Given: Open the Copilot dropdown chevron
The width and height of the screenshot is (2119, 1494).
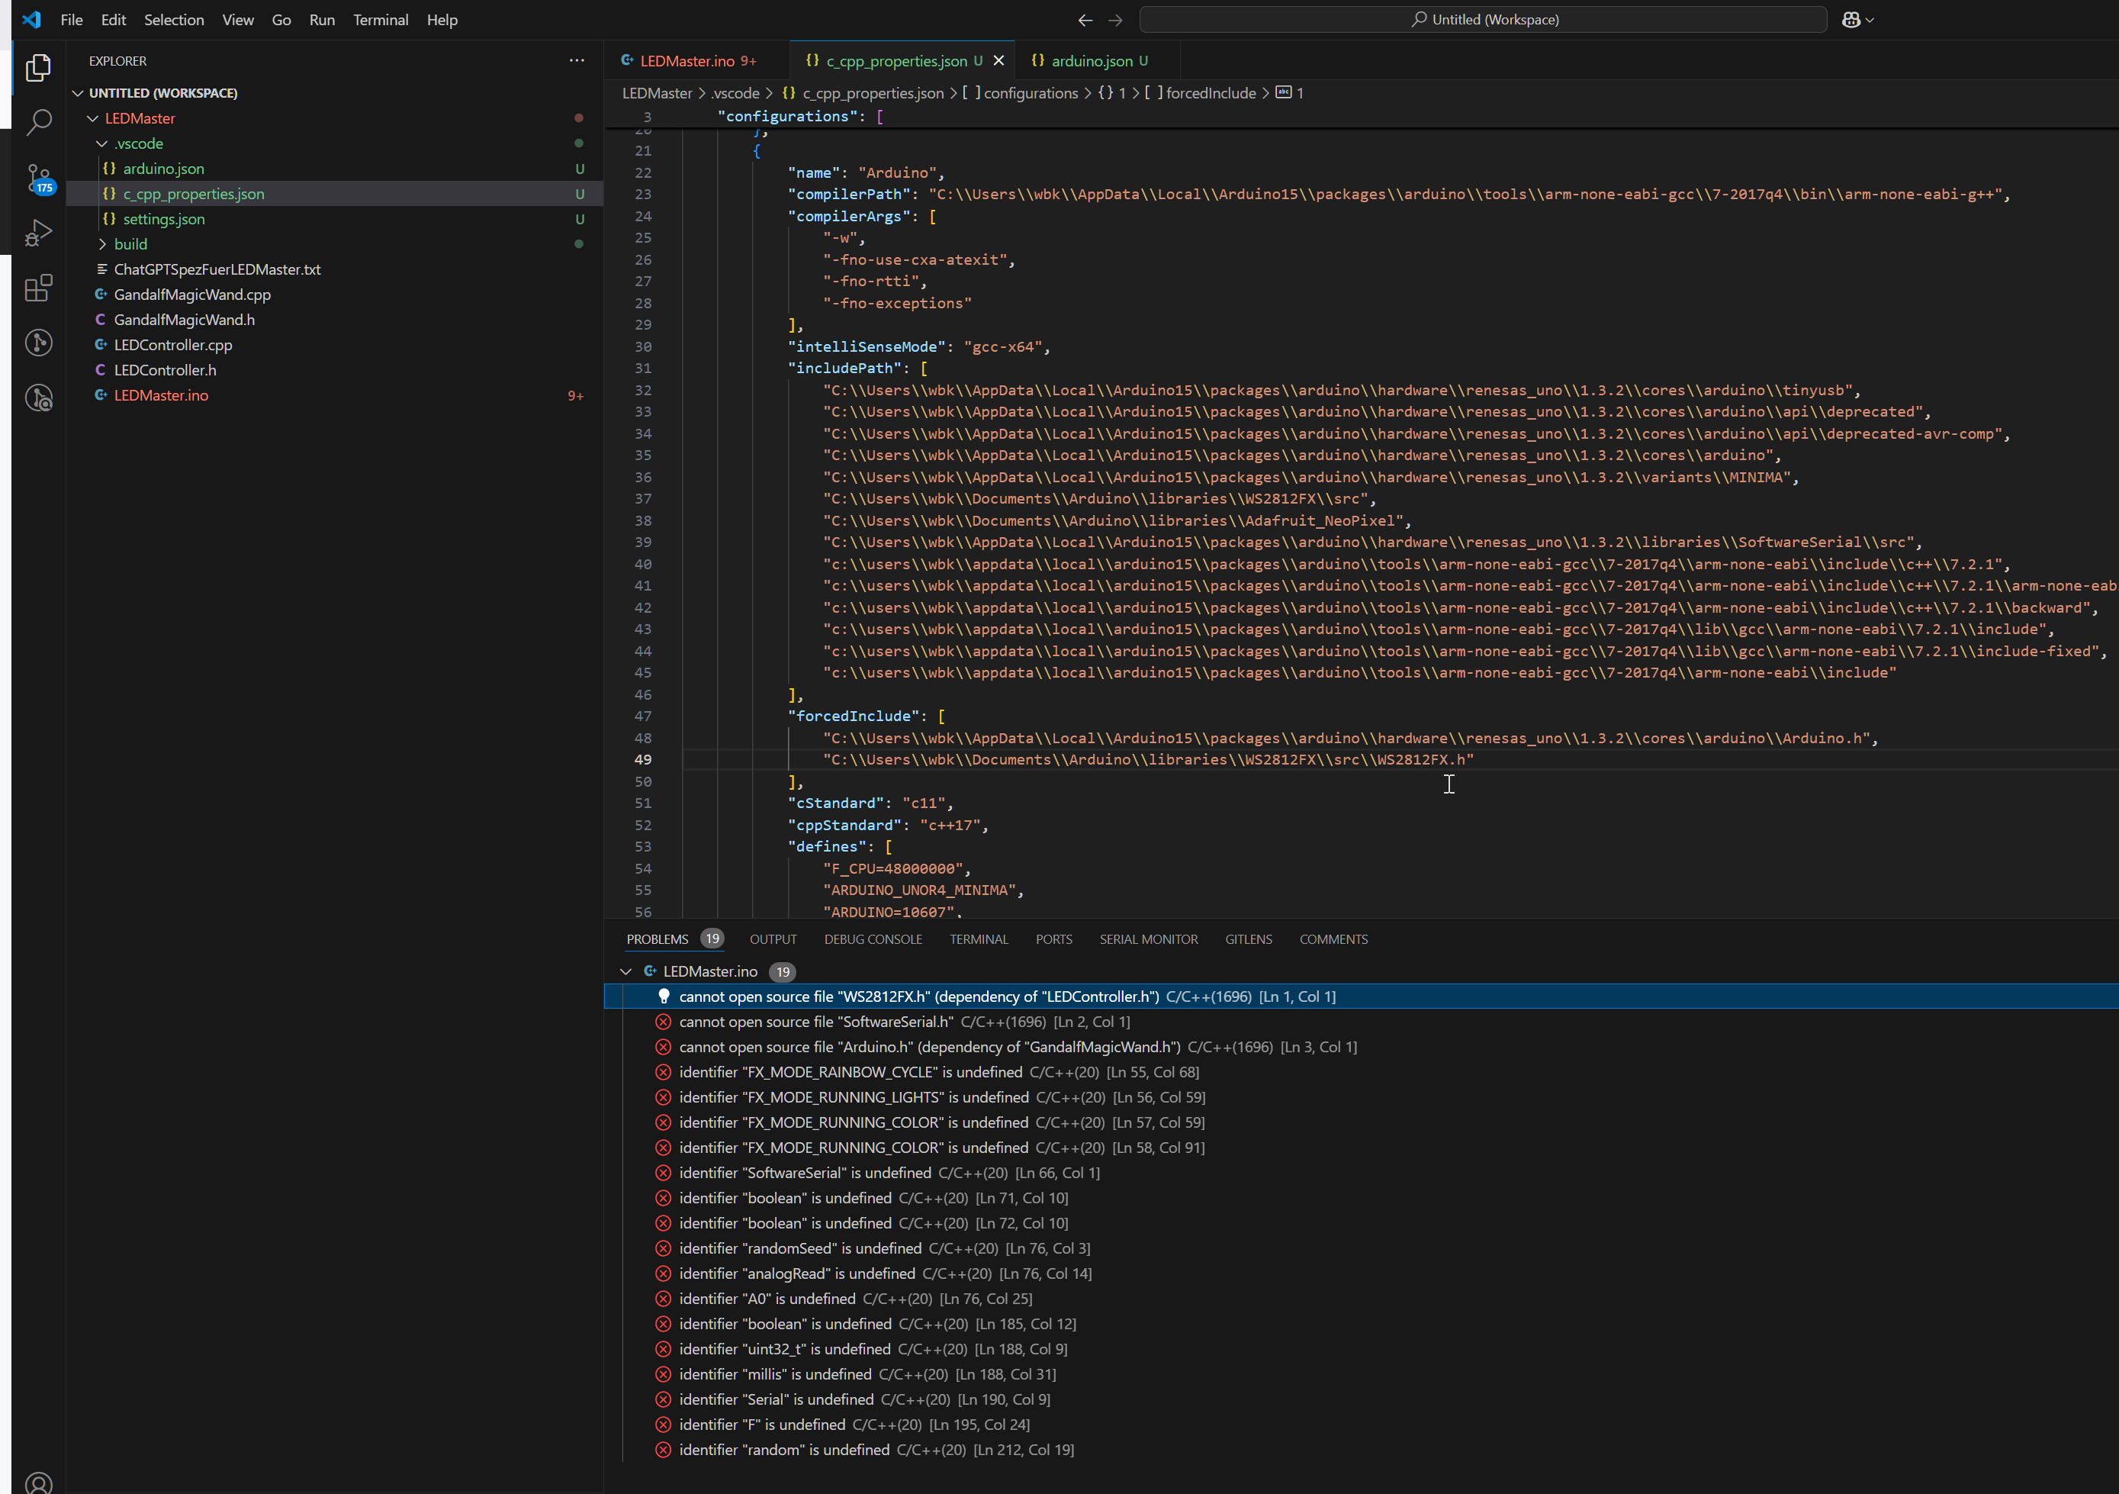Looking at the screenshot, I should [1870, 19].
